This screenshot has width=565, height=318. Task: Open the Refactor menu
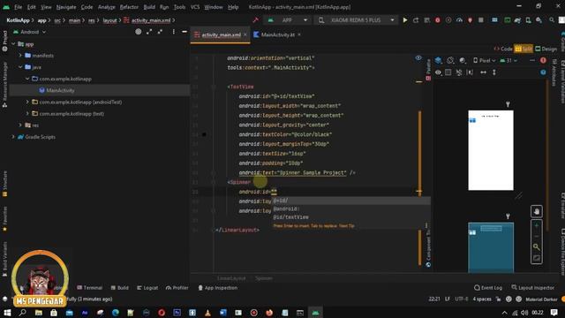pos(129,7)
